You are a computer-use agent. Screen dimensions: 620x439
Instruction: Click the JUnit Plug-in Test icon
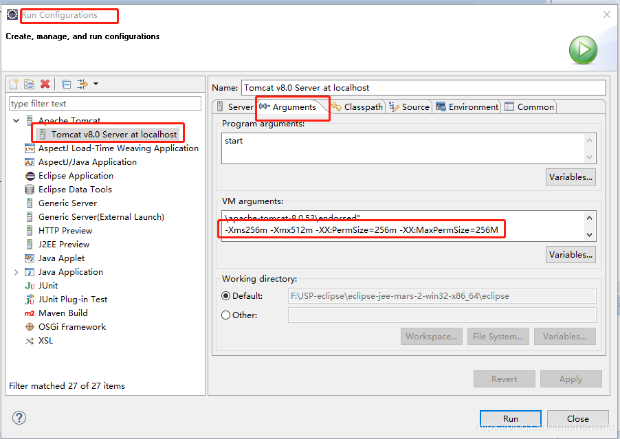[x=30, y=300]
